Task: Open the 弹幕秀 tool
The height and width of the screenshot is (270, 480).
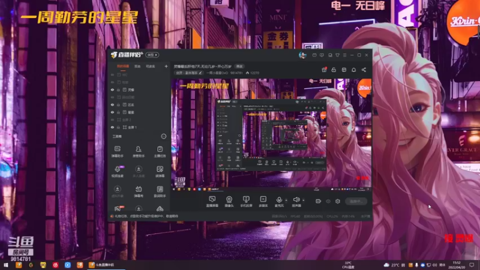Action: [x=139, y=191]
